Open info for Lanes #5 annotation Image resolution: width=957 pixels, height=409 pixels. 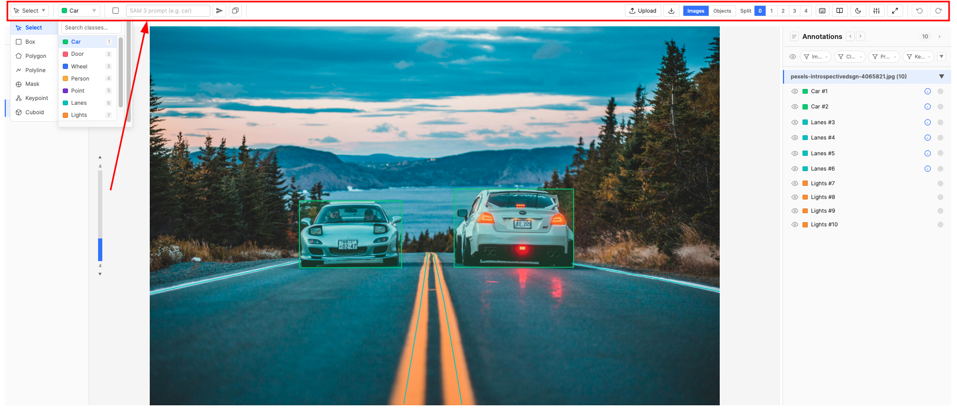pyautogui.click(x=927, y=154)
